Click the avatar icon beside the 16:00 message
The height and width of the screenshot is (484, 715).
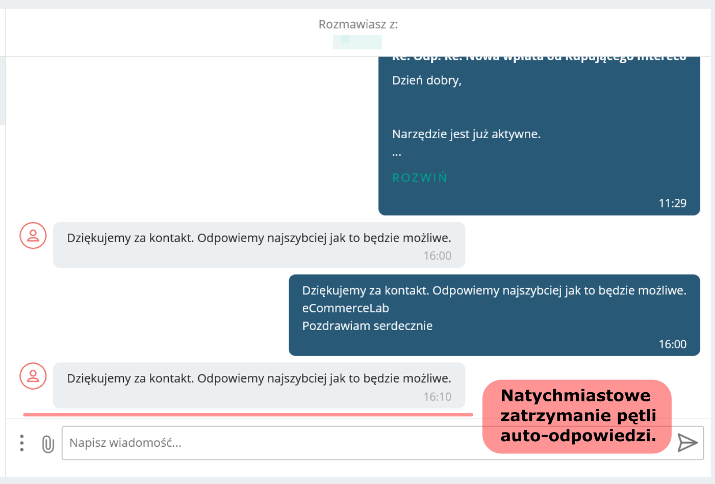coord(33,236)
